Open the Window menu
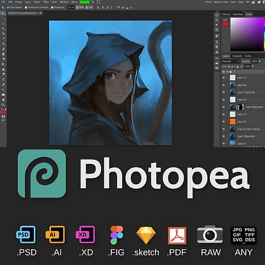The height and width of the screenshot is (265, 265). [64, 2]
